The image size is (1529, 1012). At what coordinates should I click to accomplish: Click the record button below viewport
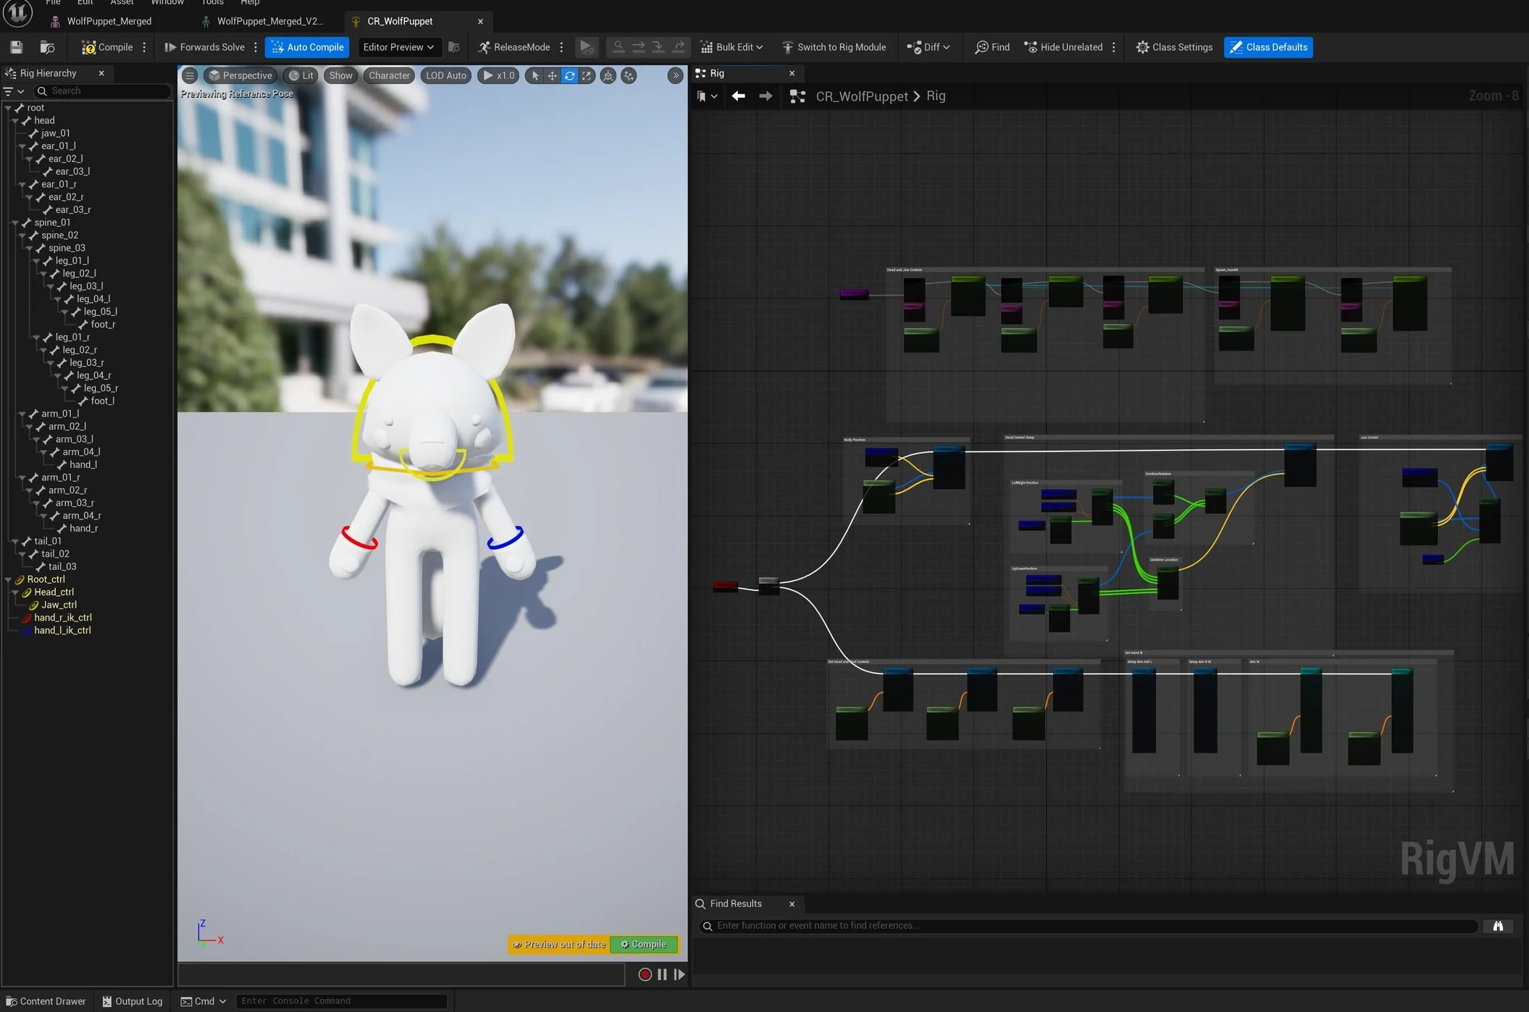[645, 974]
